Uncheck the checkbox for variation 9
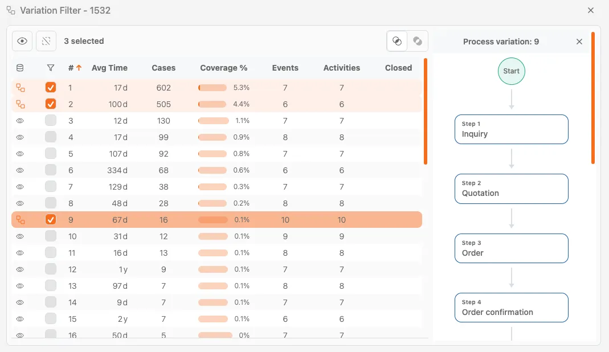The width and height of the screenshot is (609, 352). pos(51,220)
